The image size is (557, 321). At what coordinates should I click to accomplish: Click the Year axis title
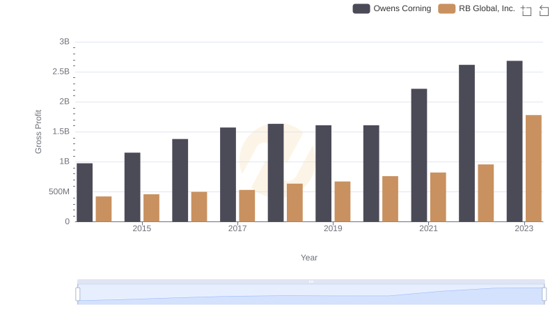tap(309, 258)
